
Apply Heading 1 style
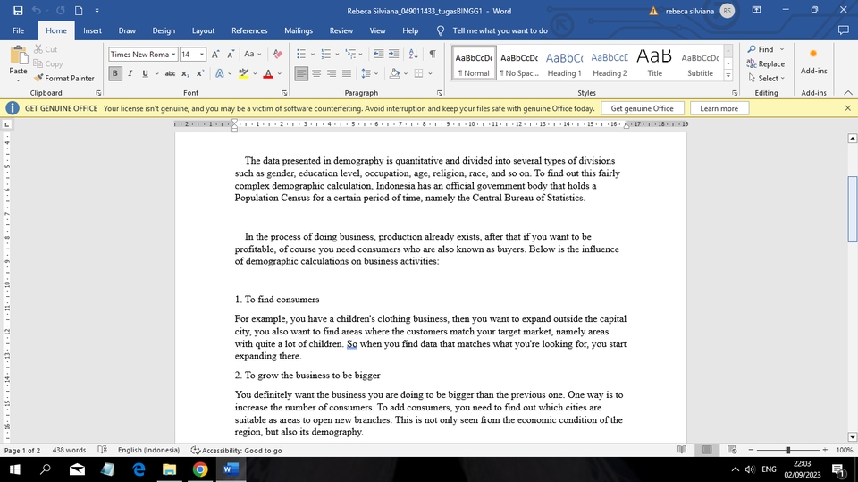(x=564, y=63)
